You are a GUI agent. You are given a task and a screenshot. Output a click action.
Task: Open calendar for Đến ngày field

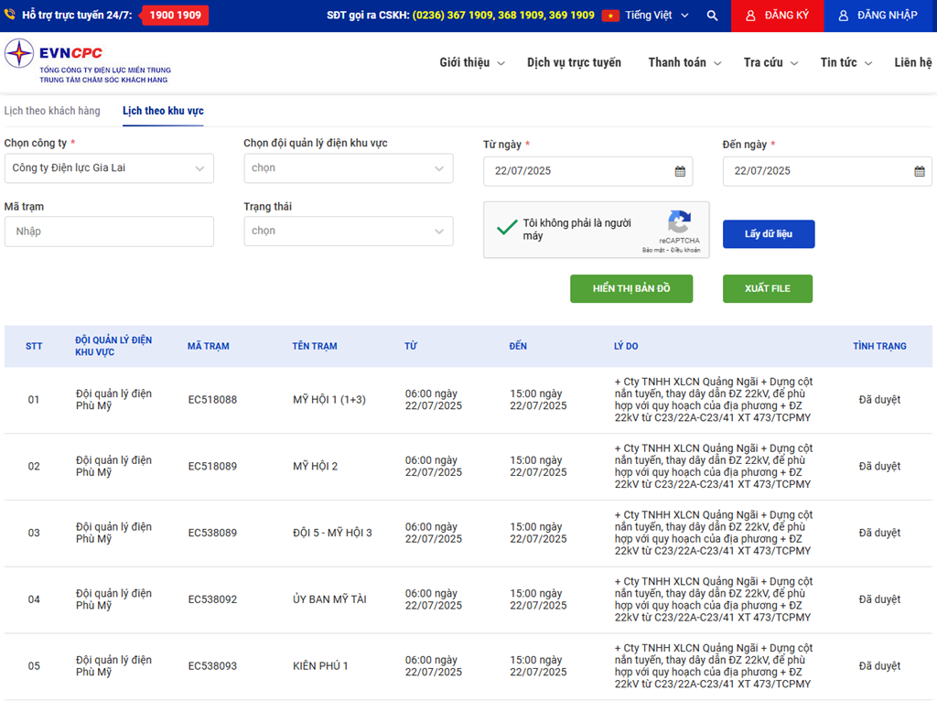pyautogui.click(x=919, y=171)
